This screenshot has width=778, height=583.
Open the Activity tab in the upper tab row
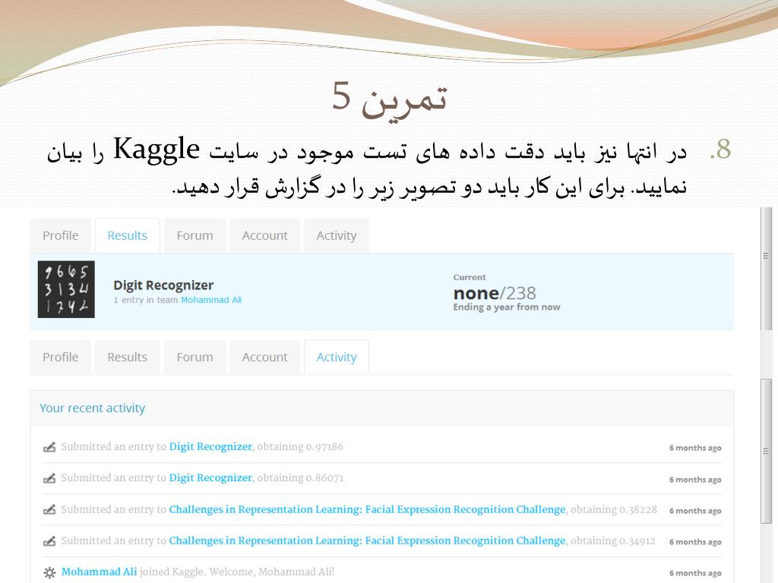click(337, 235)
